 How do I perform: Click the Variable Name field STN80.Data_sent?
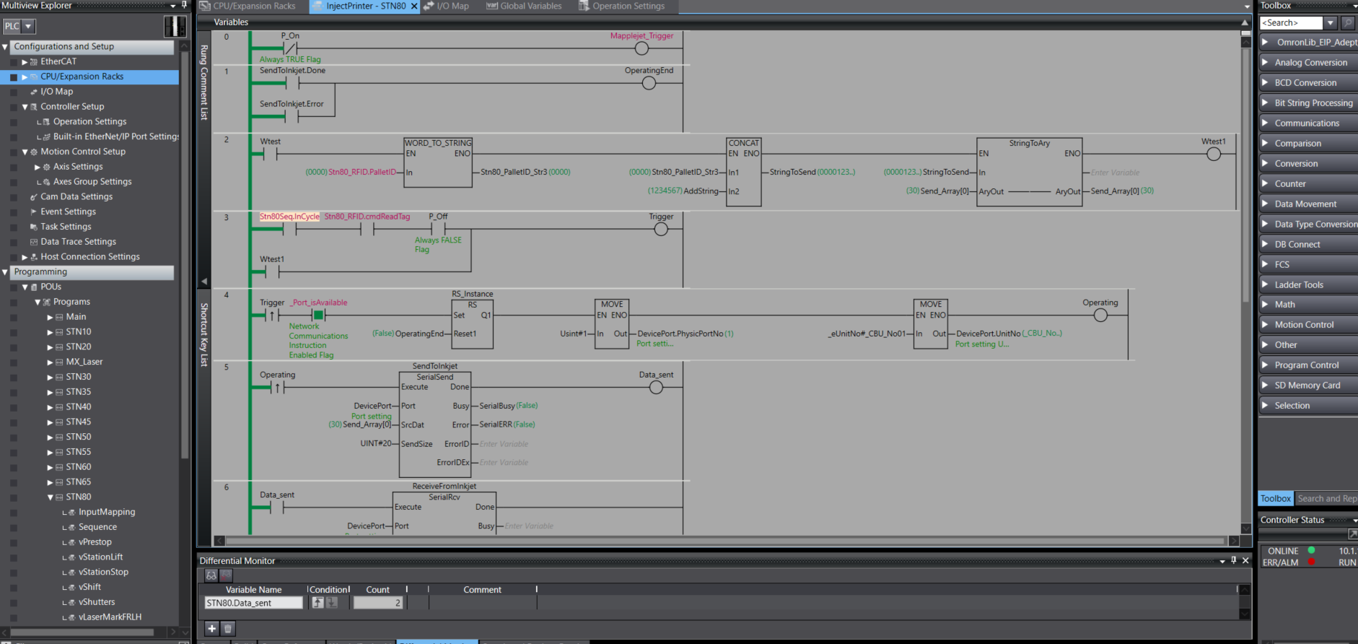253,603
